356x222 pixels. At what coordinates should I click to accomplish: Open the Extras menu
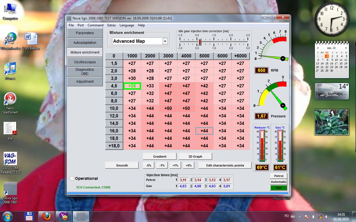coord(111,25)
